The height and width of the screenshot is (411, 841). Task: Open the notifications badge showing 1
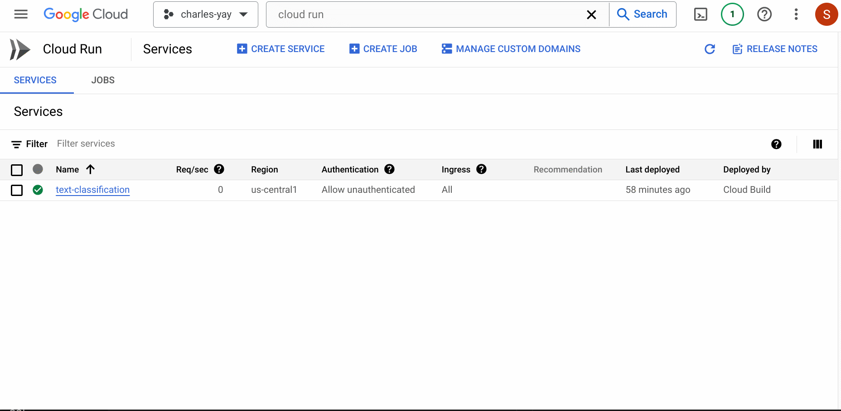point(732,14)
